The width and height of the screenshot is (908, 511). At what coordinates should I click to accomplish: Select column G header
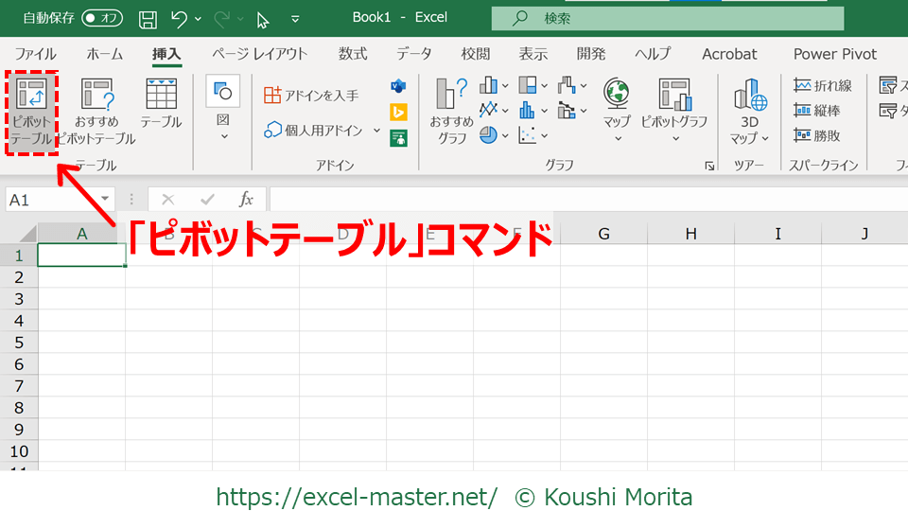pyautogui.click(x=603, y=234)
